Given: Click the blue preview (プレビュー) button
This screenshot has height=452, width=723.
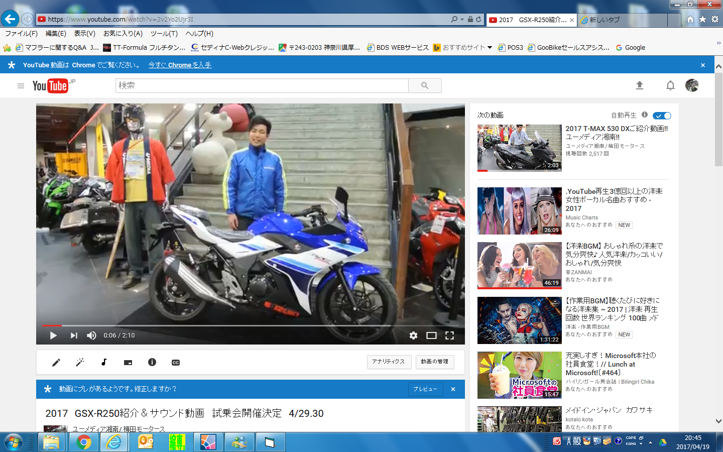Looking at the screenshot, I should [425, 389].
